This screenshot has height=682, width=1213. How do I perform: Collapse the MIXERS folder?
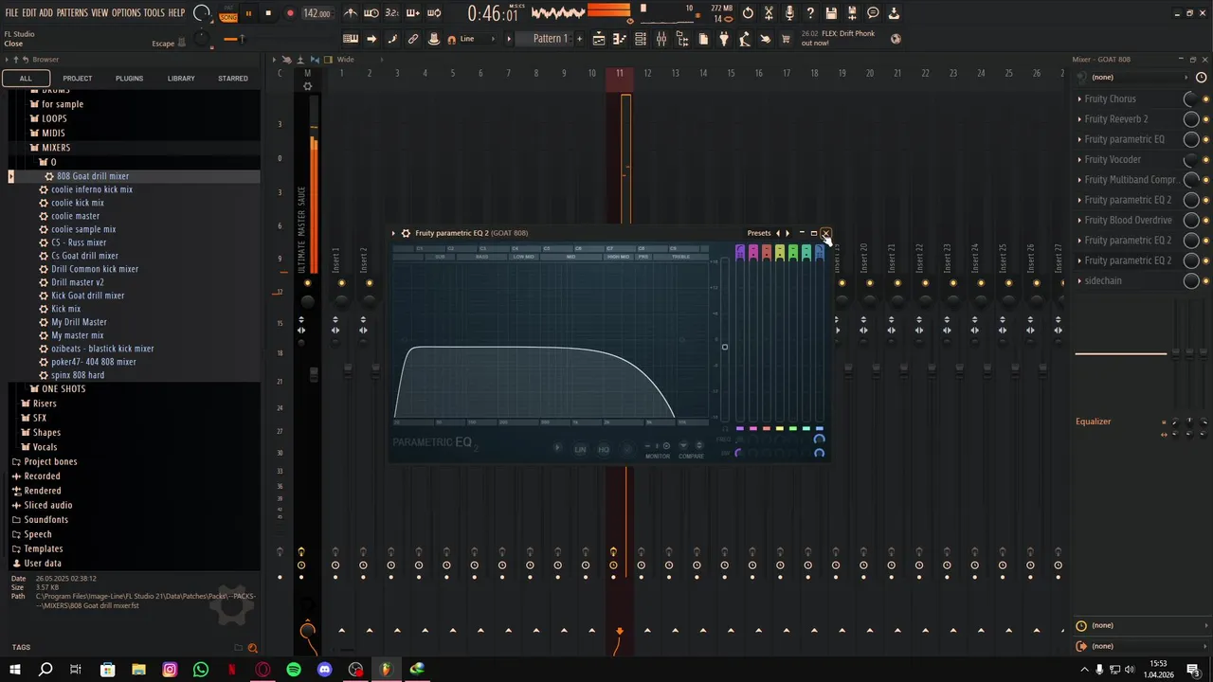[x=56, y=148]
